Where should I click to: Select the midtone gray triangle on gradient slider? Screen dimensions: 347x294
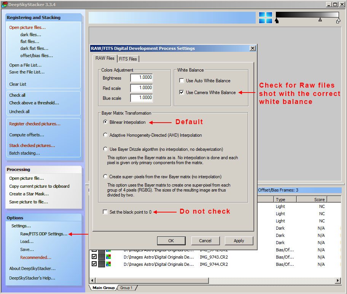click(x=320, y=20)
